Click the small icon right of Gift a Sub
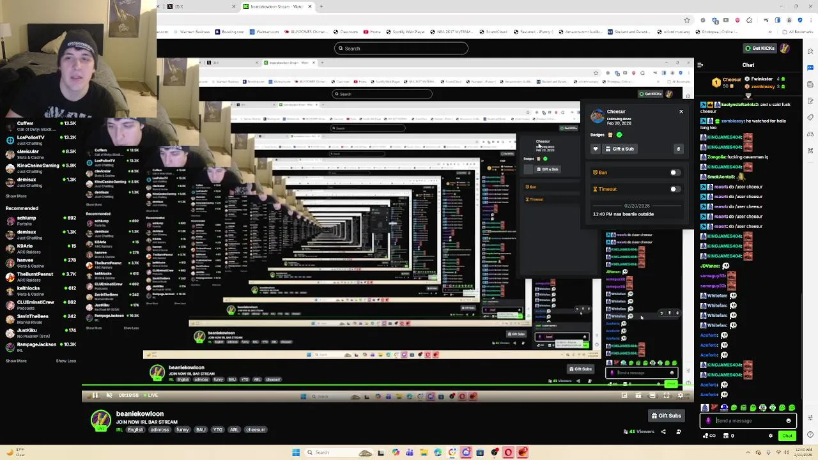 pos(678,149)
